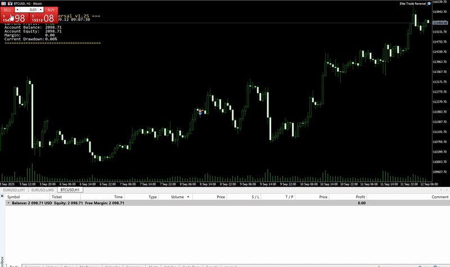The image size is (450, 267).
Task: Click the 113171.70 price axis label
Action: (x=439, y=82)
